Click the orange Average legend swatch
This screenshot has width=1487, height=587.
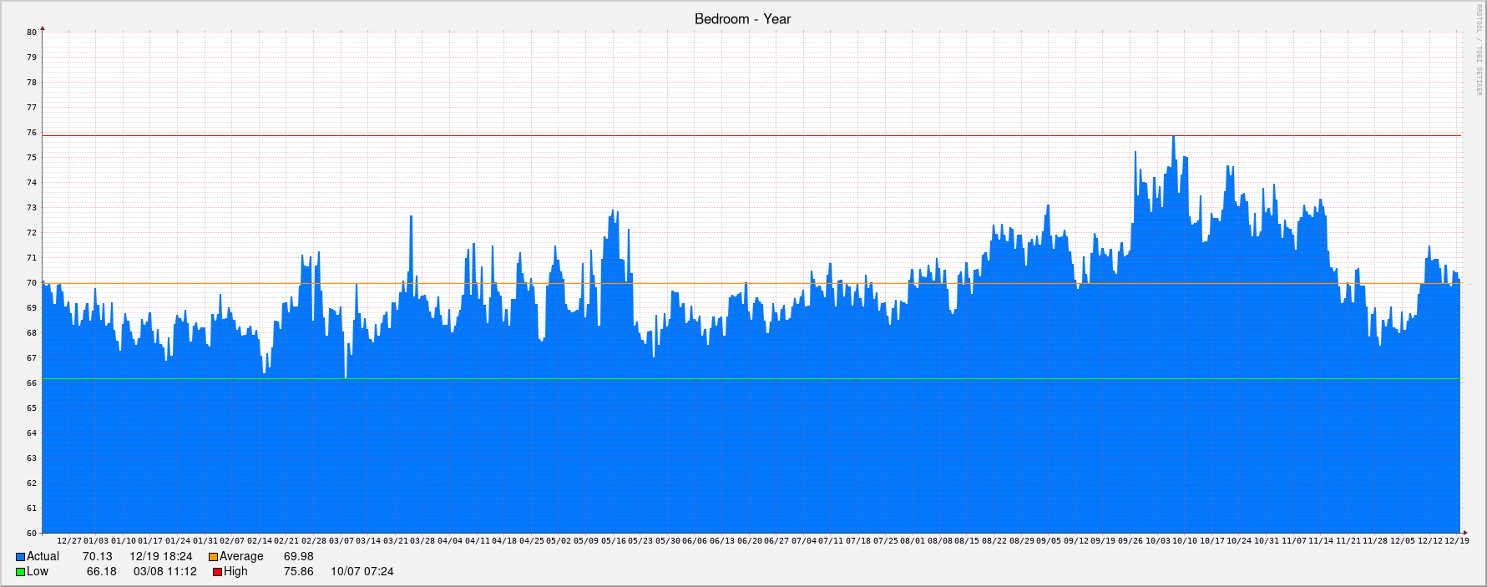click(x=214, y=557)
